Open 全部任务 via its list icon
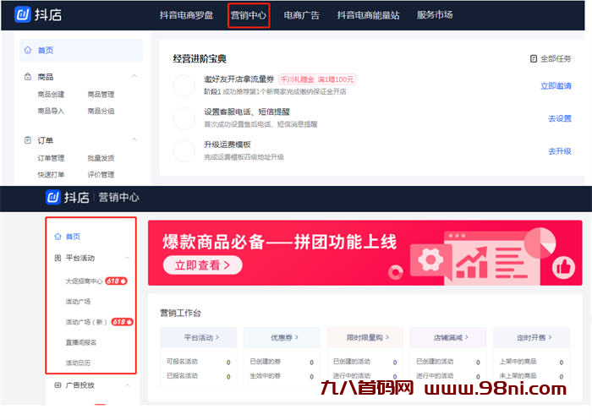The height and width of the screenshot is (420, 592). point(533,59)
